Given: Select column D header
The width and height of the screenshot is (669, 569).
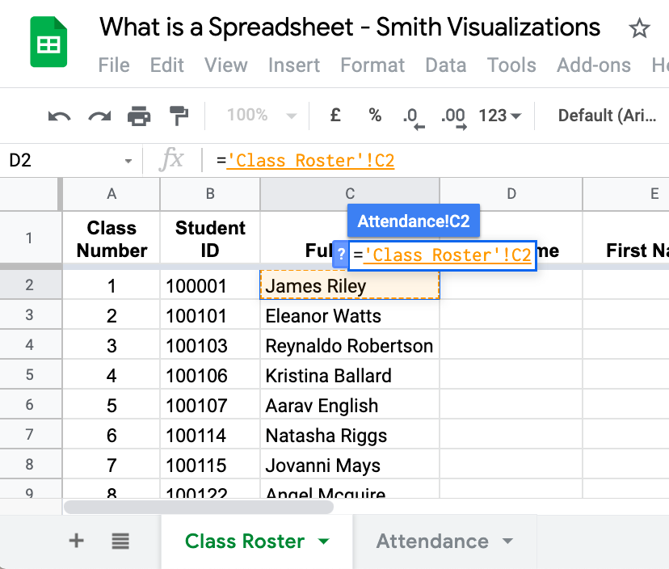Looking at the screenshot, I should pos(511,194).
